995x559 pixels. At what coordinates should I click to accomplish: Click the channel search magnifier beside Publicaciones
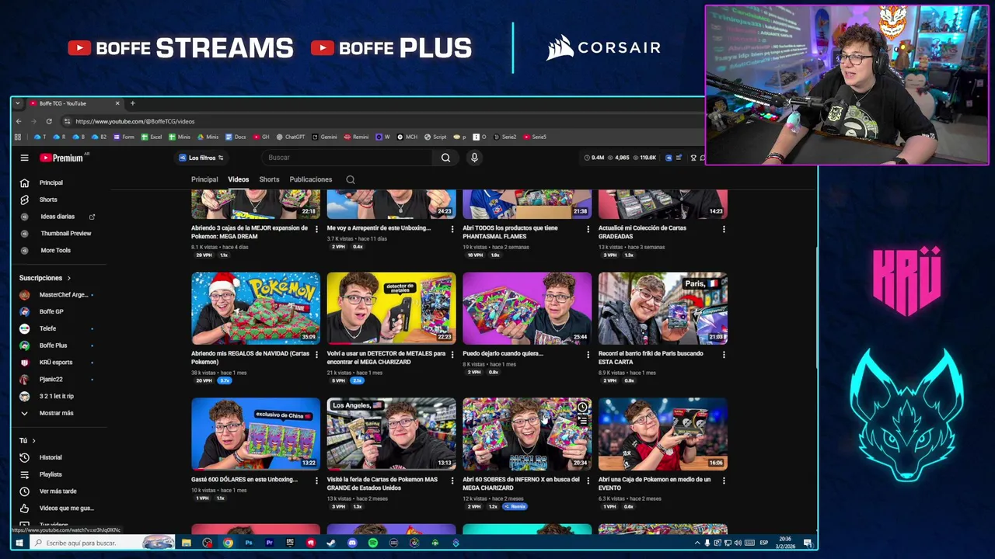(351, 179)
